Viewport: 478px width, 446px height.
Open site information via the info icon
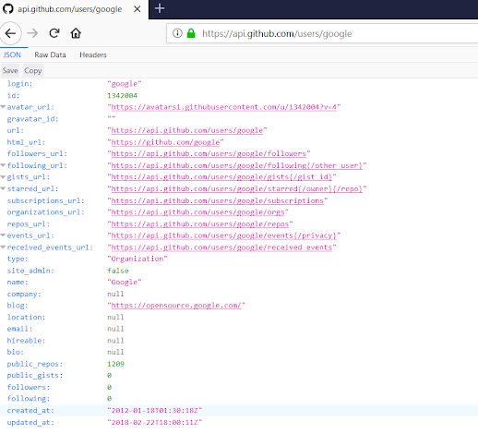[177, 33]
